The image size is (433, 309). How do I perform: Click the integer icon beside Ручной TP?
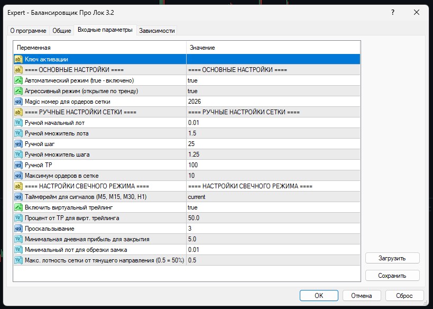tap(18, 165)
